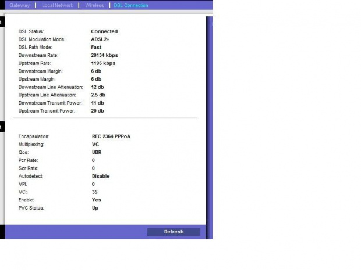Select the '2.5 db' upstream attenuation value
Viewport: 361px width, 270px height.
[x=98, y=95]
